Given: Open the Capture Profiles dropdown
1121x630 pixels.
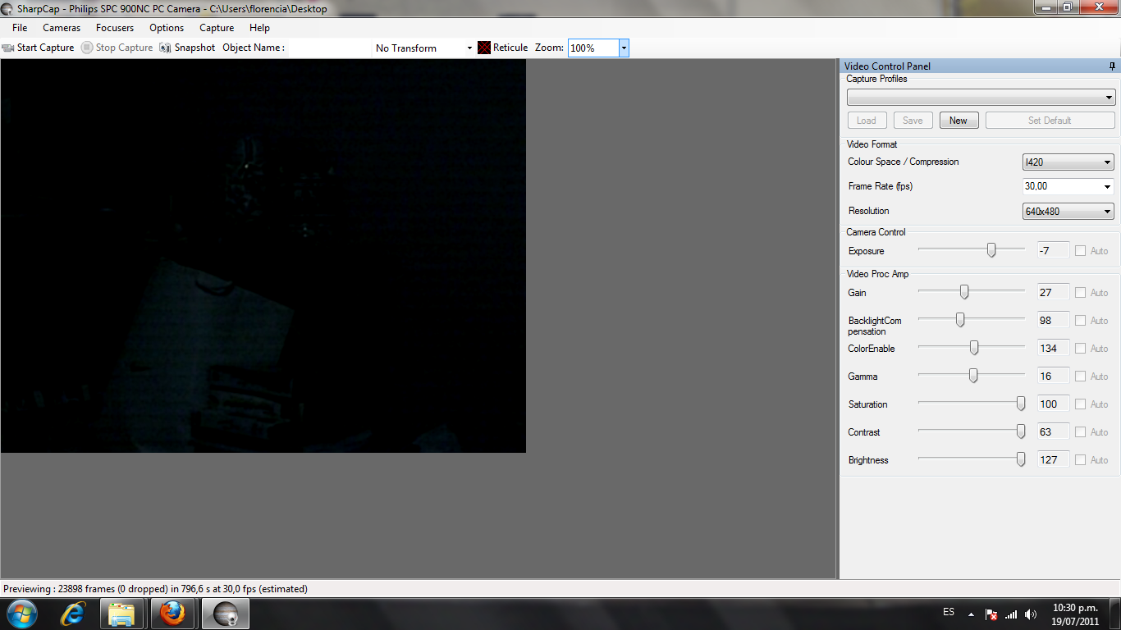Looking at the screenshot, I should [981, 97].
